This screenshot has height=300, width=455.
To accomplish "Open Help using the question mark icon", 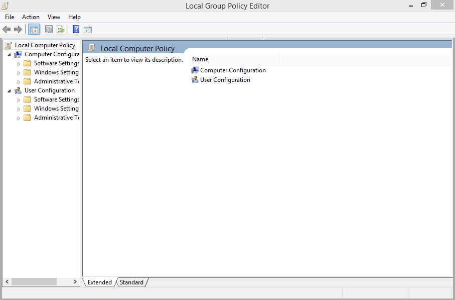I will tap(75, 29).
